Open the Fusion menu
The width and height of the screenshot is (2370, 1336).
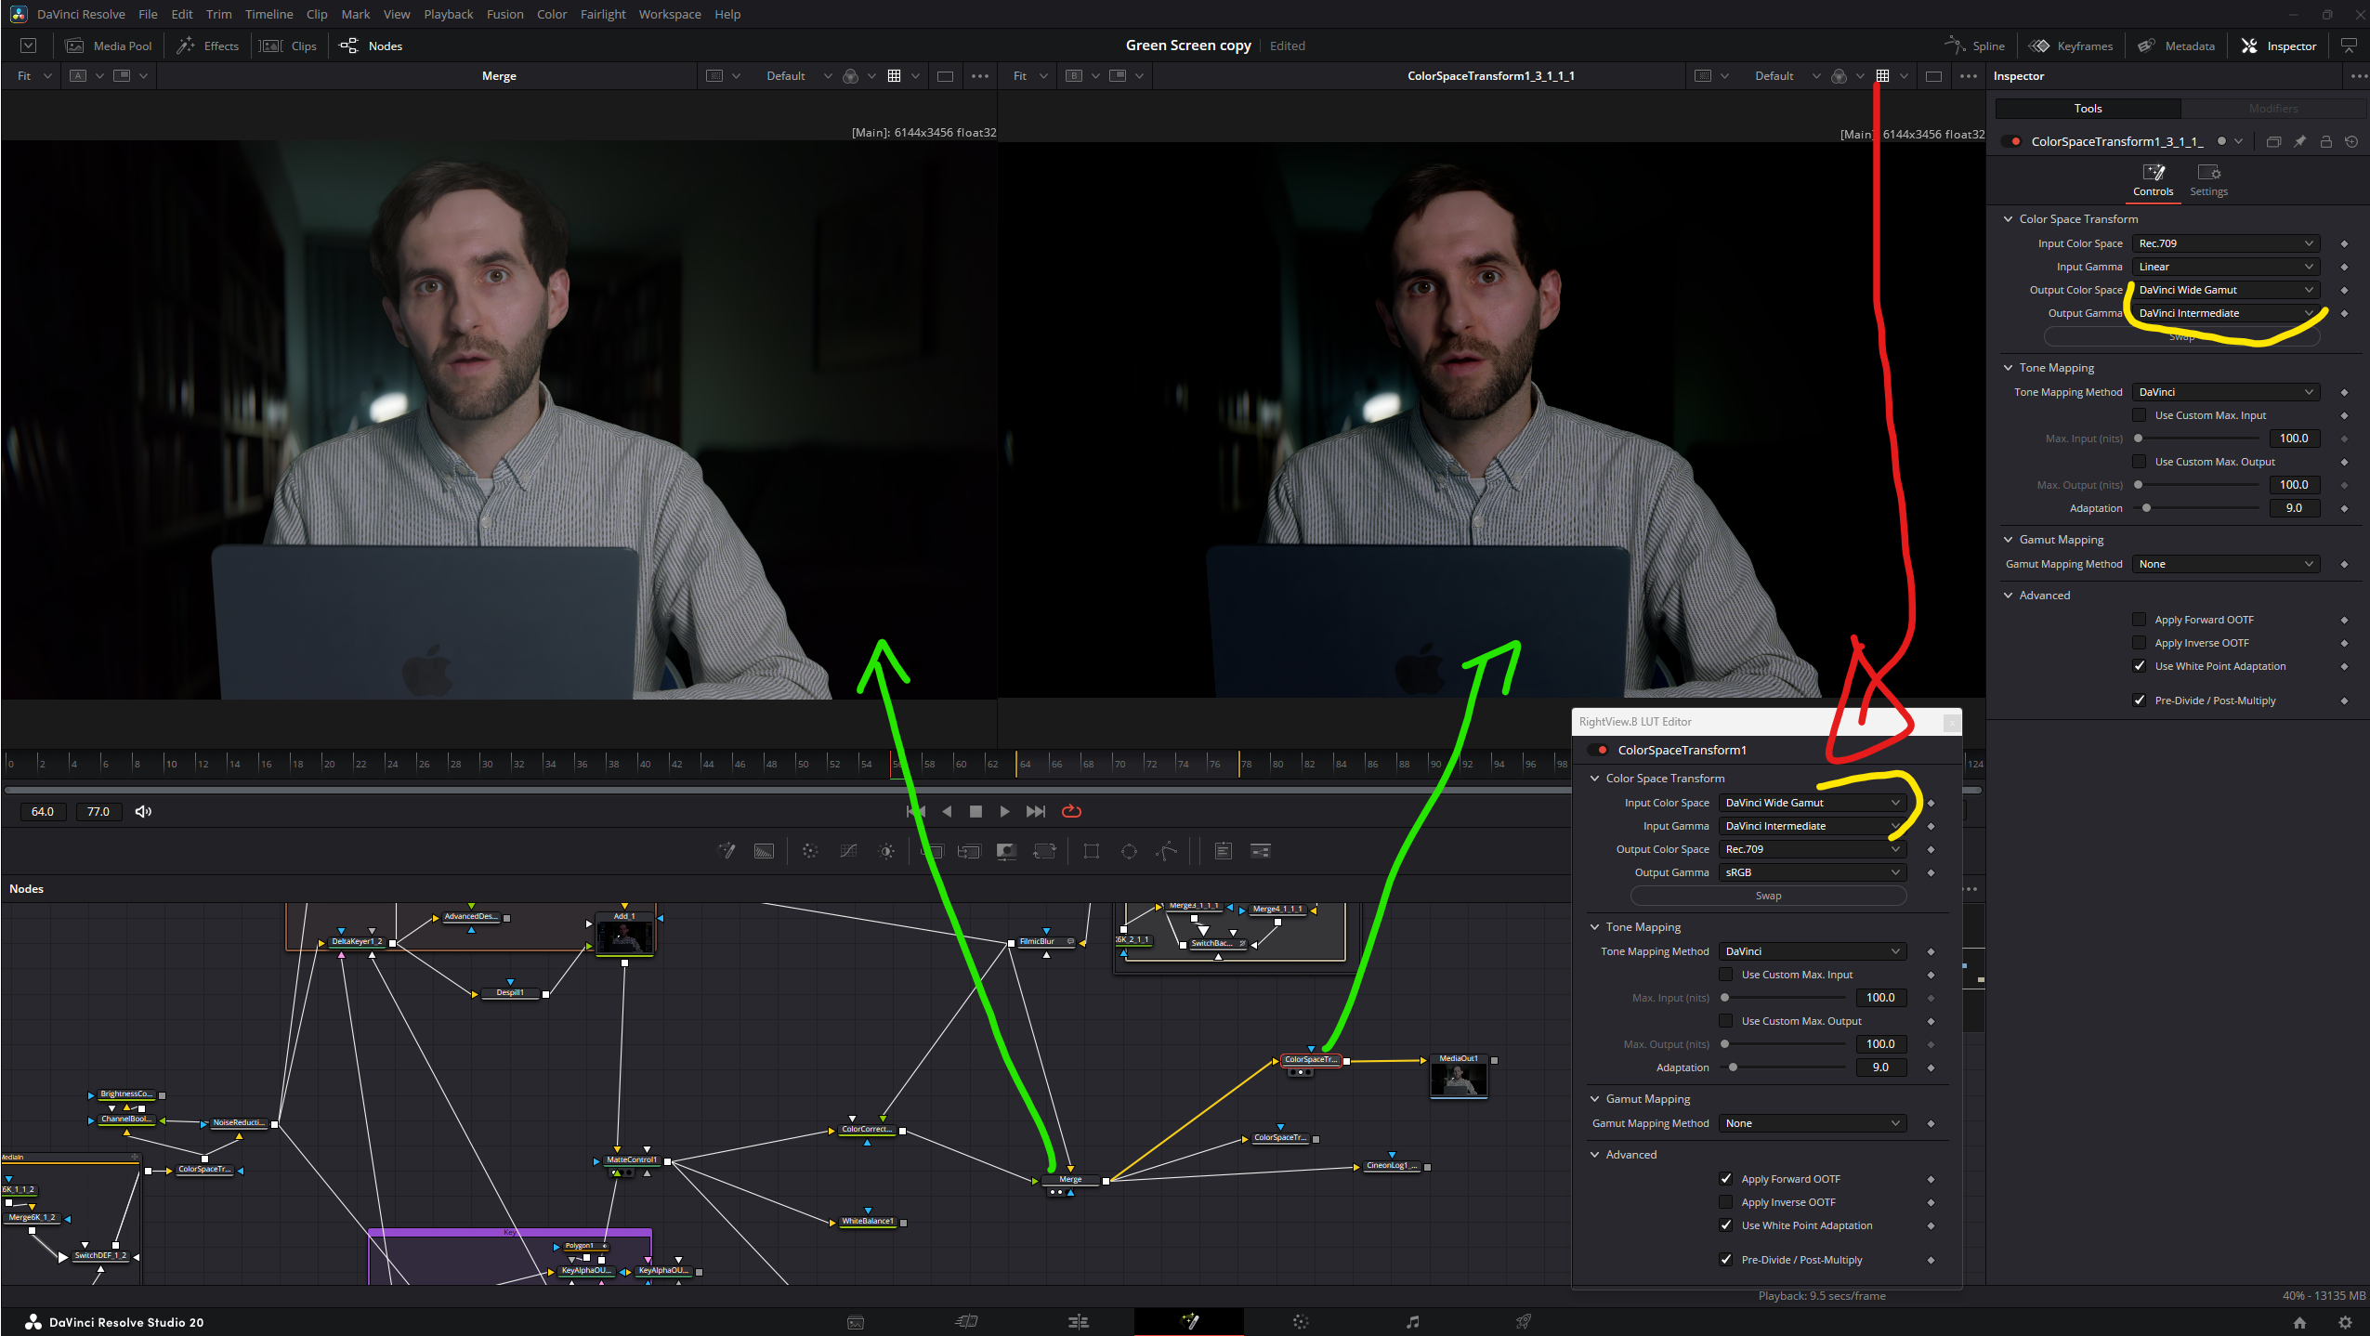[504, 14]
